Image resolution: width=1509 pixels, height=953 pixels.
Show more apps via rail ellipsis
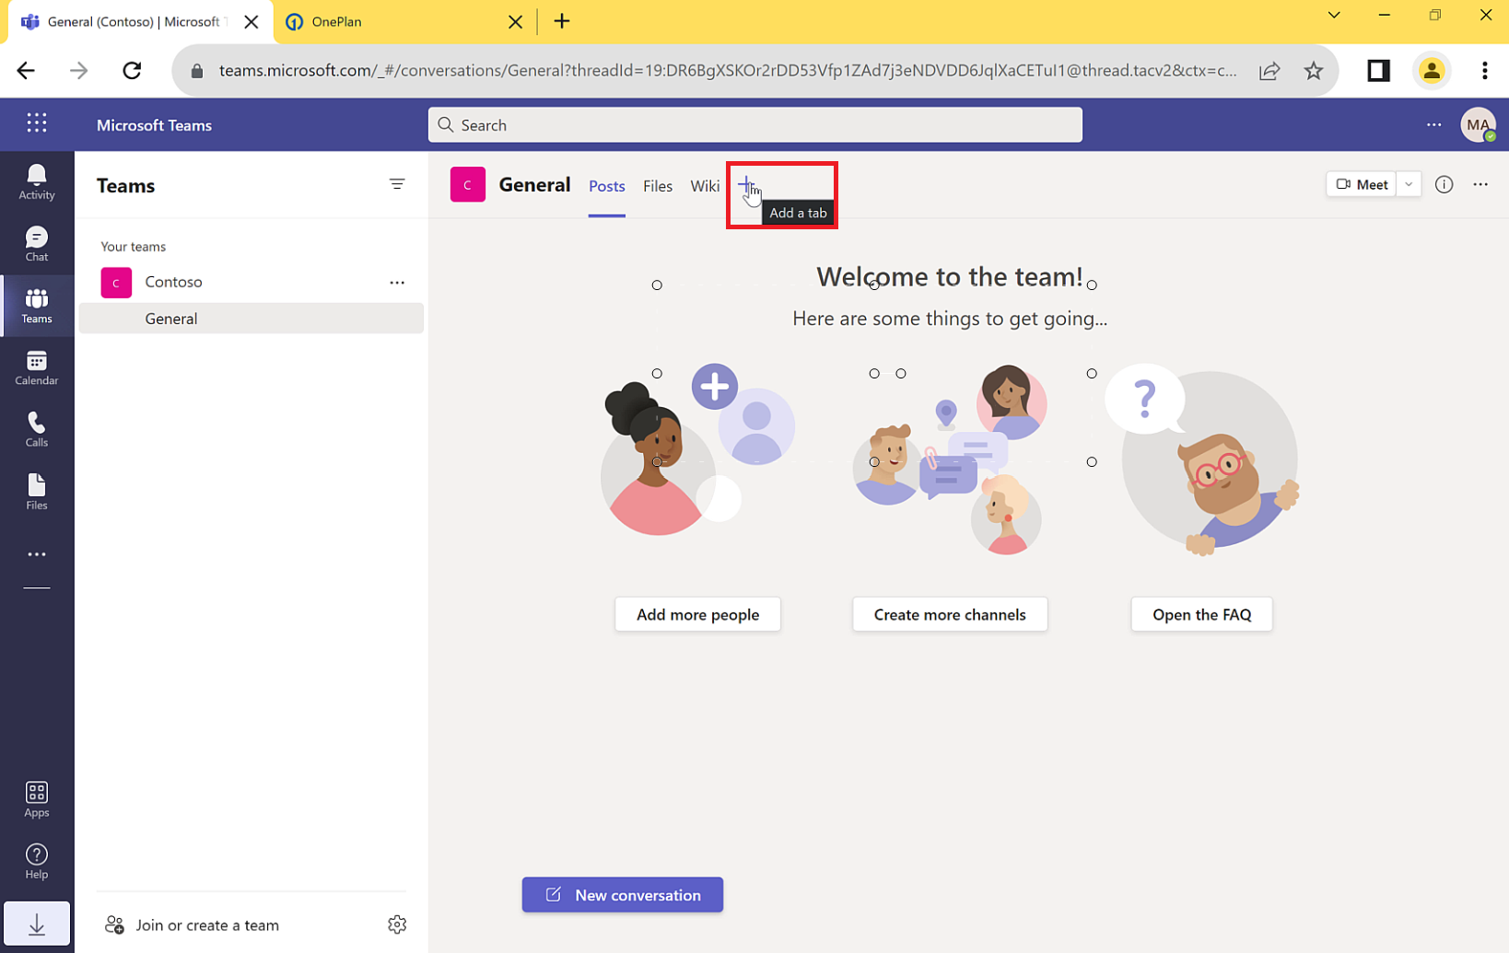[37, 554]
